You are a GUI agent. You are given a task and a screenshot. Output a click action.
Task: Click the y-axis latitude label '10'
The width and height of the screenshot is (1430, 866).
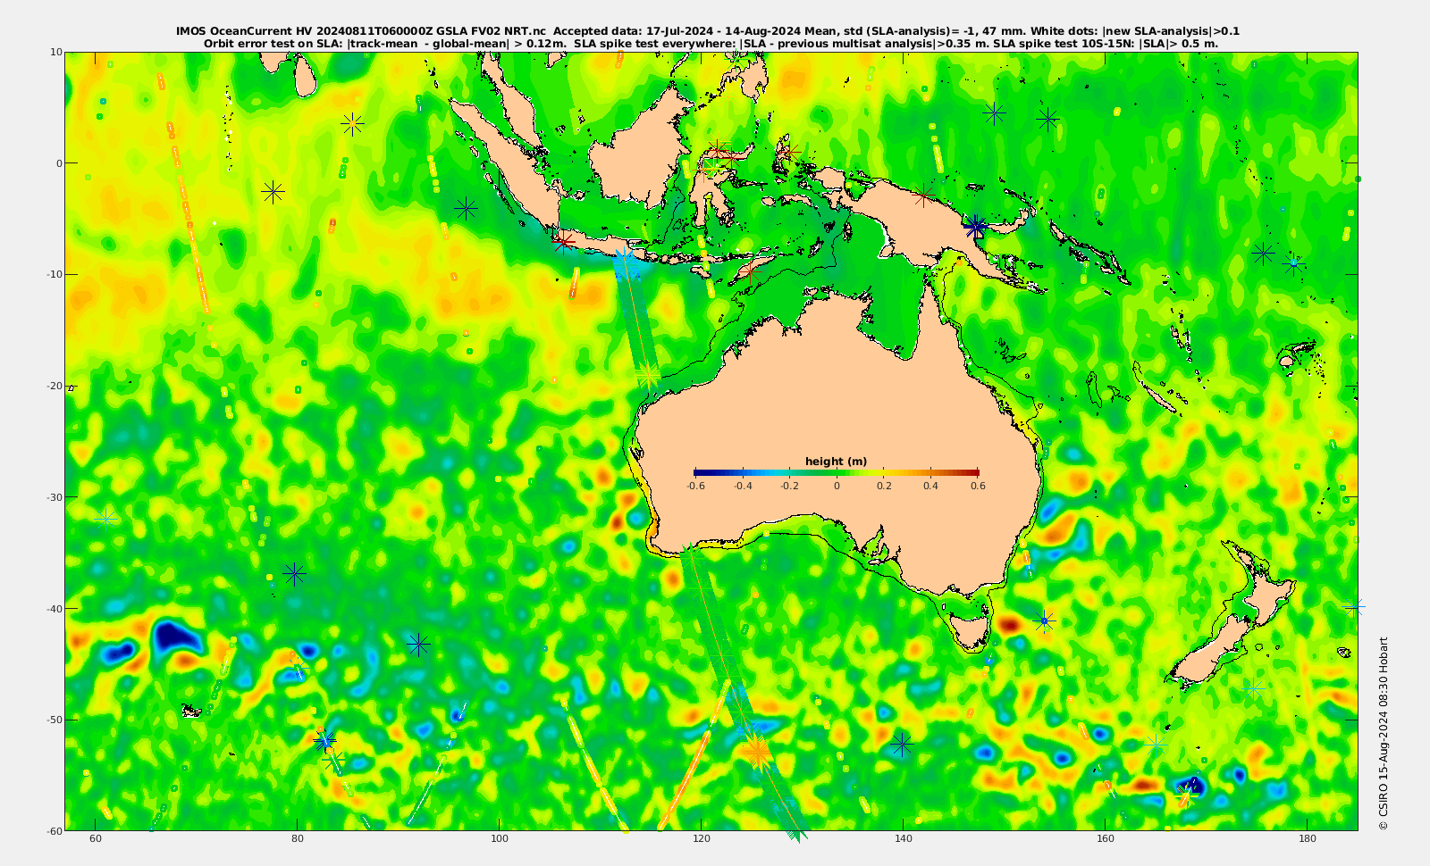pyautogui.click(x=56, y=52)
